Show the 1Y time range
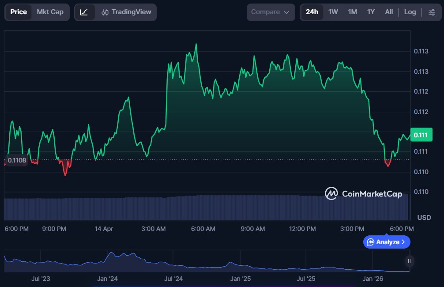The height and width of the screenshot is (287, 444). (x=371, y=12)
